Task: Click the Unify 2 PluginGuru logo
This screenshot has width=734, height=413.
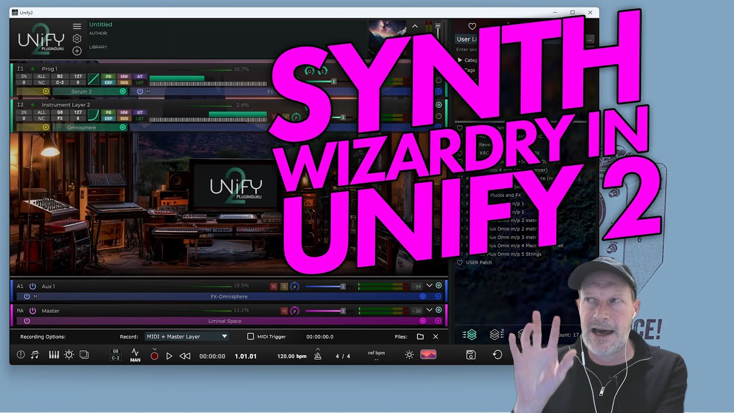Action: pyautogui.click(x=41, y=39)
